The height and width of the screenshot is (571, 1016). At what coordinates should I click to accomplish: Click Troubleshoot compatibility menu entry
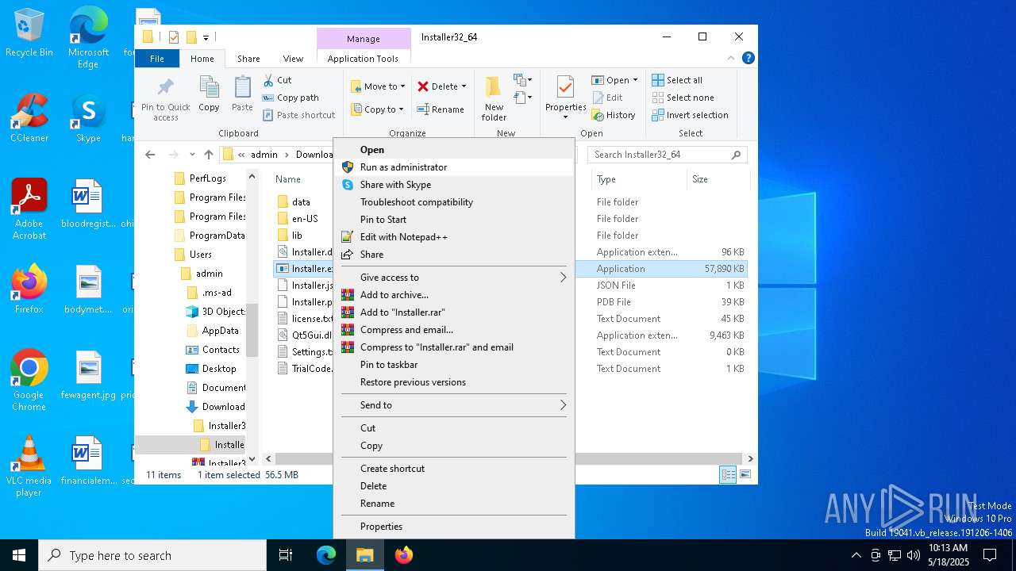coord(453,202)
